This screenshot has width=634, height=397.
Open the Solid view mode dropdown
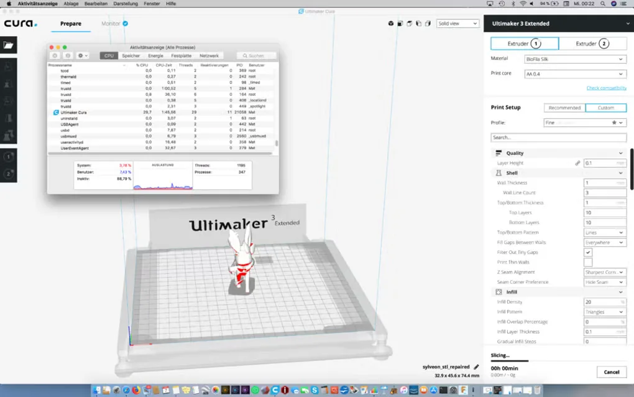(x=457, y=24)
